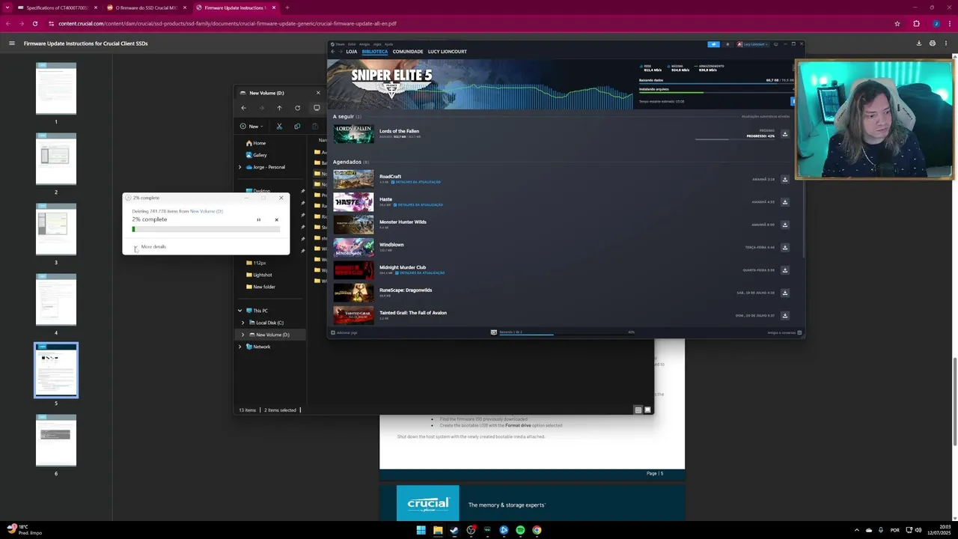Open the LUCY LIONCOURT profile tab
This screenshot has width=958, height=539.
click(448, 52)
